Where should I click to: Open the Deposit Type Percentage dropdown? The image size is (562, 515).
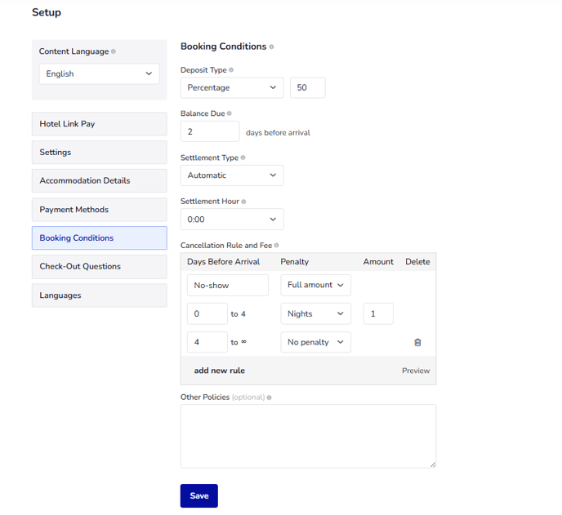232,88
